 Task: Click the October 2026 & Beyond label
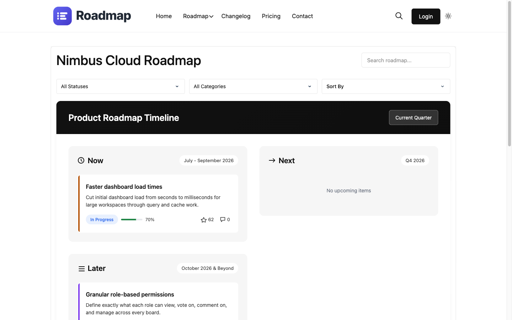click(x=207, y=268)
